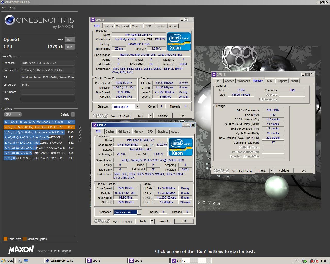Click OK in the Memory CPU-Z window
The image size is (330, 264).
tap(304, 171)
